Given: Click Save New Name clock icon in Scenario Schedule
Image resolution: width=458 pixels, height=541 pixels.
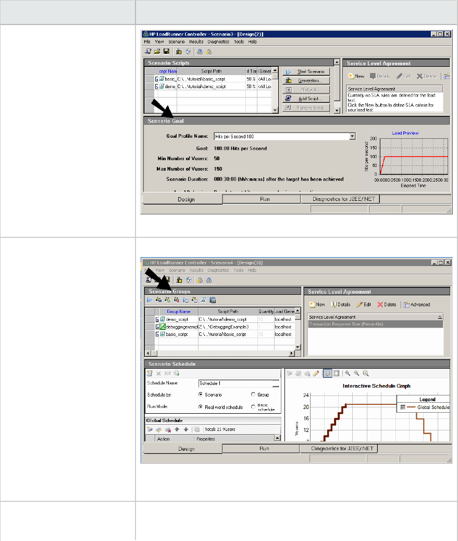Looking at the screenshot, I should coord(177,373).
